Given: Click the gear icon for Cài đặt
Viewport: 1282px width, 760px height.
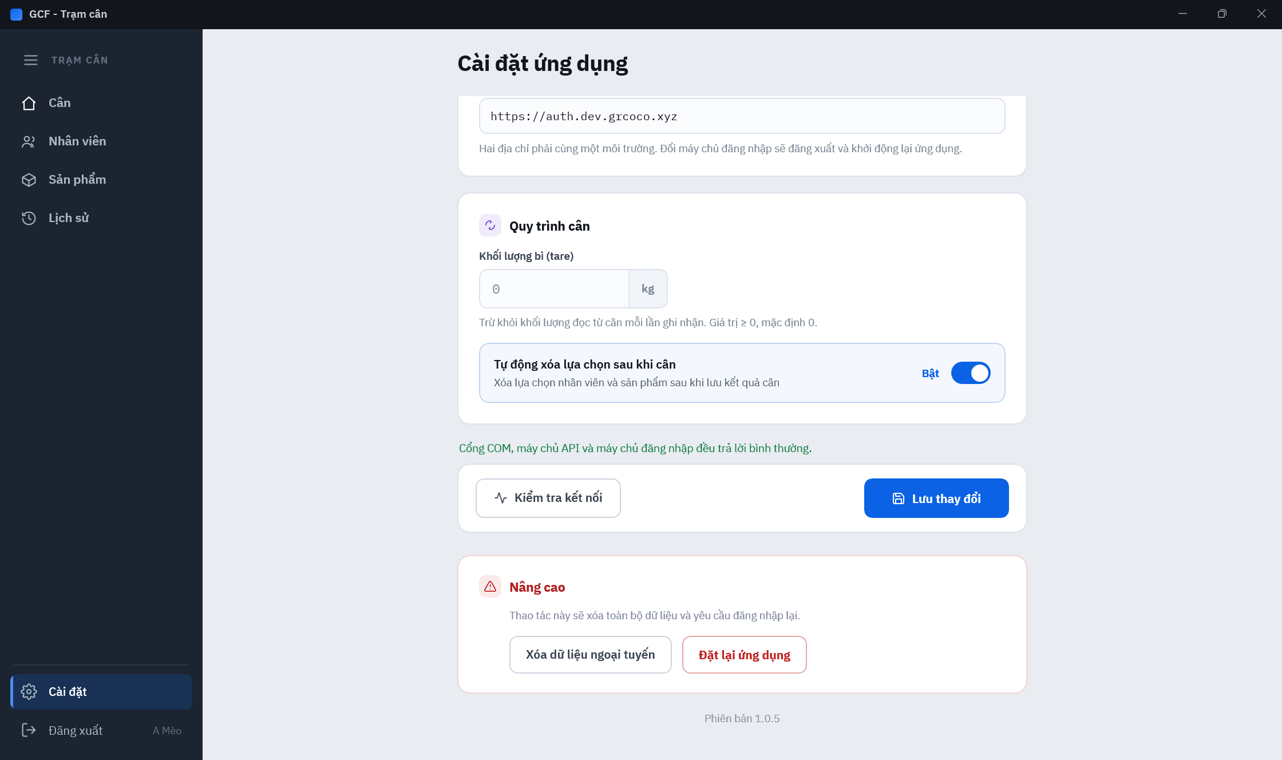Looking at the screenshot, I should (x=29, y=692).
